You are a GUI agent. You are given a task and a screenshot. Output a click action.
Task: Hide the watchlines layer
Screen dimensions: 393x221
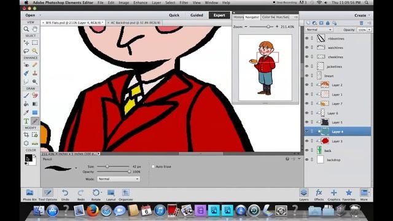coord(307,47)
